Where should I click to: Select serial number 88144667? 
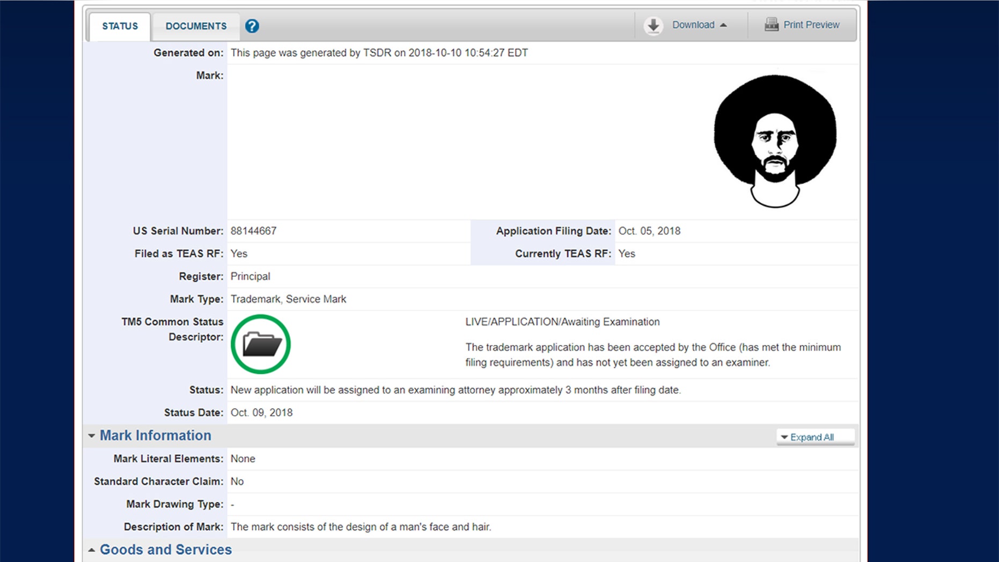(x=253, y=231)
